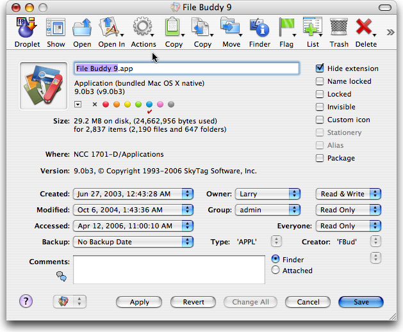Choose the blue label color dot
Image resolution: width=403 pixels, height=332 pixels.
tap(149, 104)
